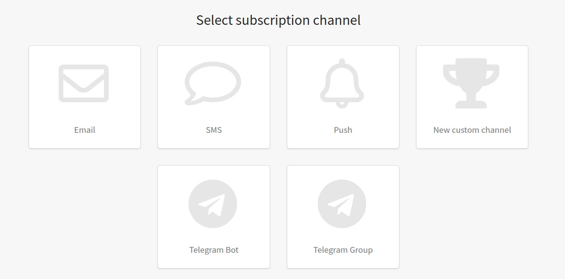Pick the trophy icon for custom channel
This screenshot has width=565, height=279.
[x=471, y=84]
